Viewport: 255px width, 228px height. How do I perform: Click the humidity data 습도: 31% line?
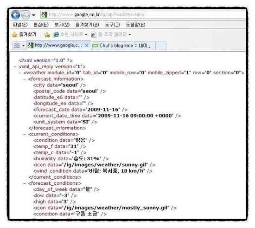(71, 159)
